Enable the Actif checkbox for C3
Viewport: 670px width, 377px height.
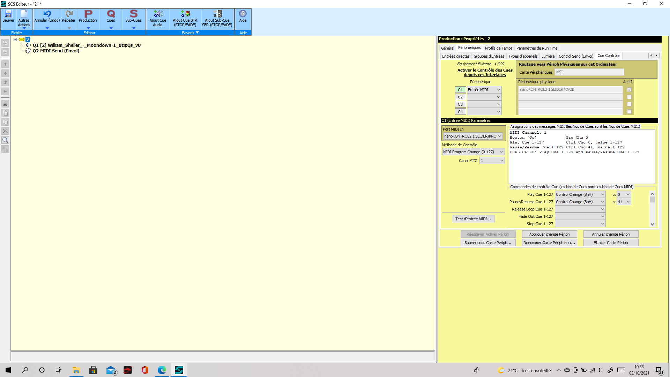pos(629,104)
